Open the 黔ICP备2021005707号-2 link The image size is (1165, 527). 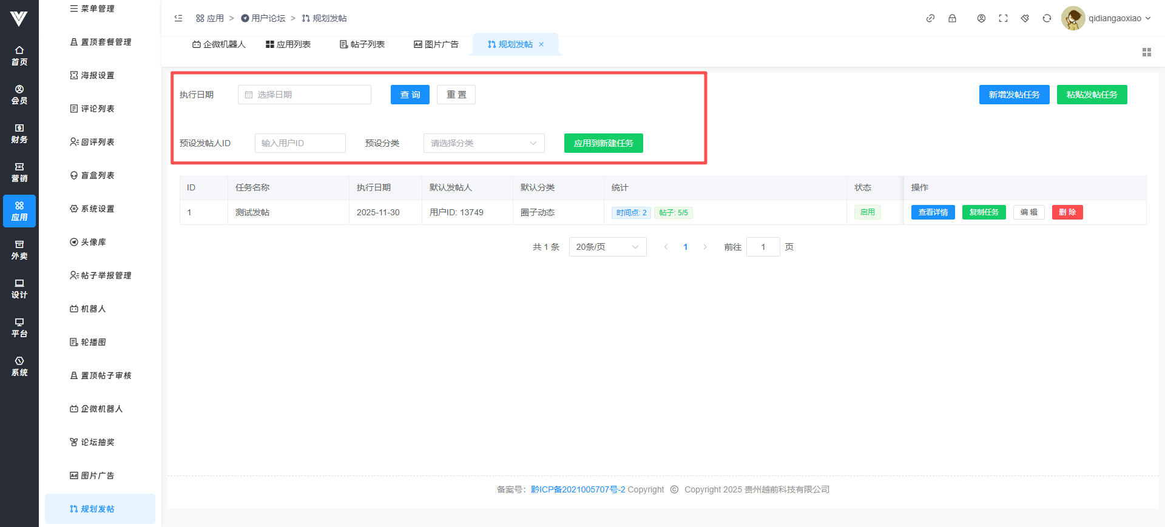(x=578, y=489)
